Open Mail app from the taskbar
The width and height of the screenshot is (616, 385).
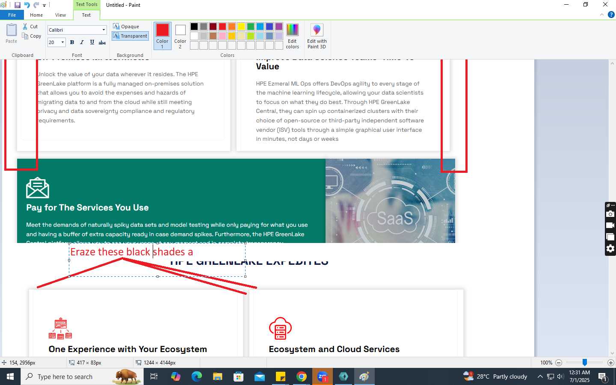coord(260,376)
